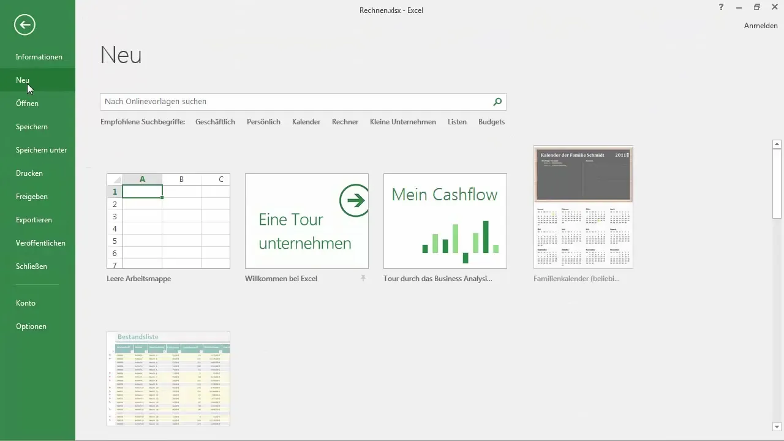Click the Kalender suggested search term
The image size is (784, 441).
coord(306,122)
